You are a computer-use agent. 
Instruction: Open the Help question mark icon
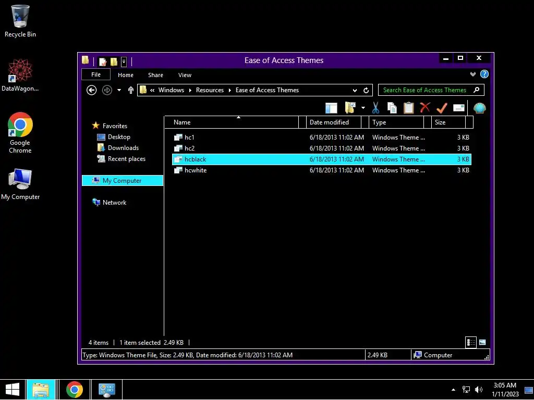[484, 74]
